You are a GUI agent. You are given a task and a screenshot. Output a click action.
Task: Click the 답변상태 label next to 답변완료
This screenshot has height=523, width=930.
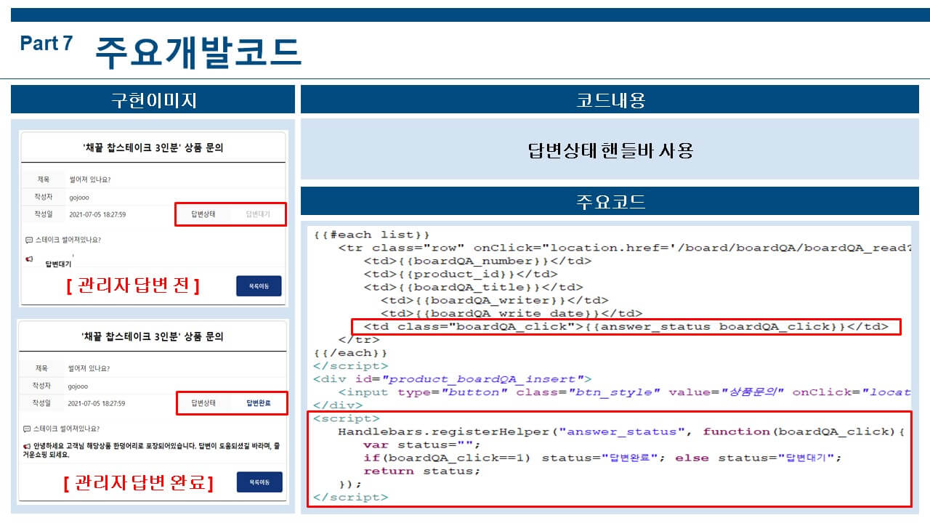[x=204, y=402]
